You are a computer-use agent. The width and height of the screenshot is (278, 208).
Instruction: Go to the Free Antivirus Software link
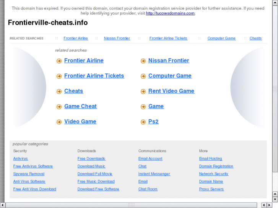pos(33,166)
